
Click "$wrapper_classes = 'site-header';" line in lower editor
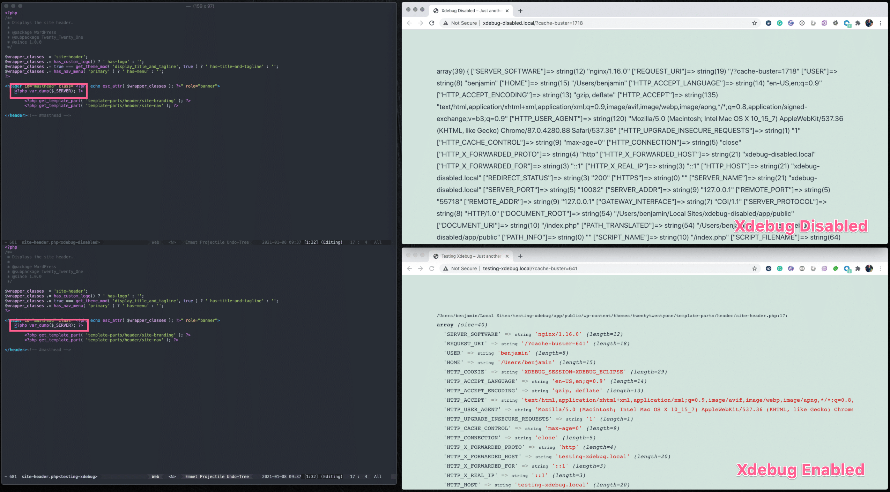[46, 291]
